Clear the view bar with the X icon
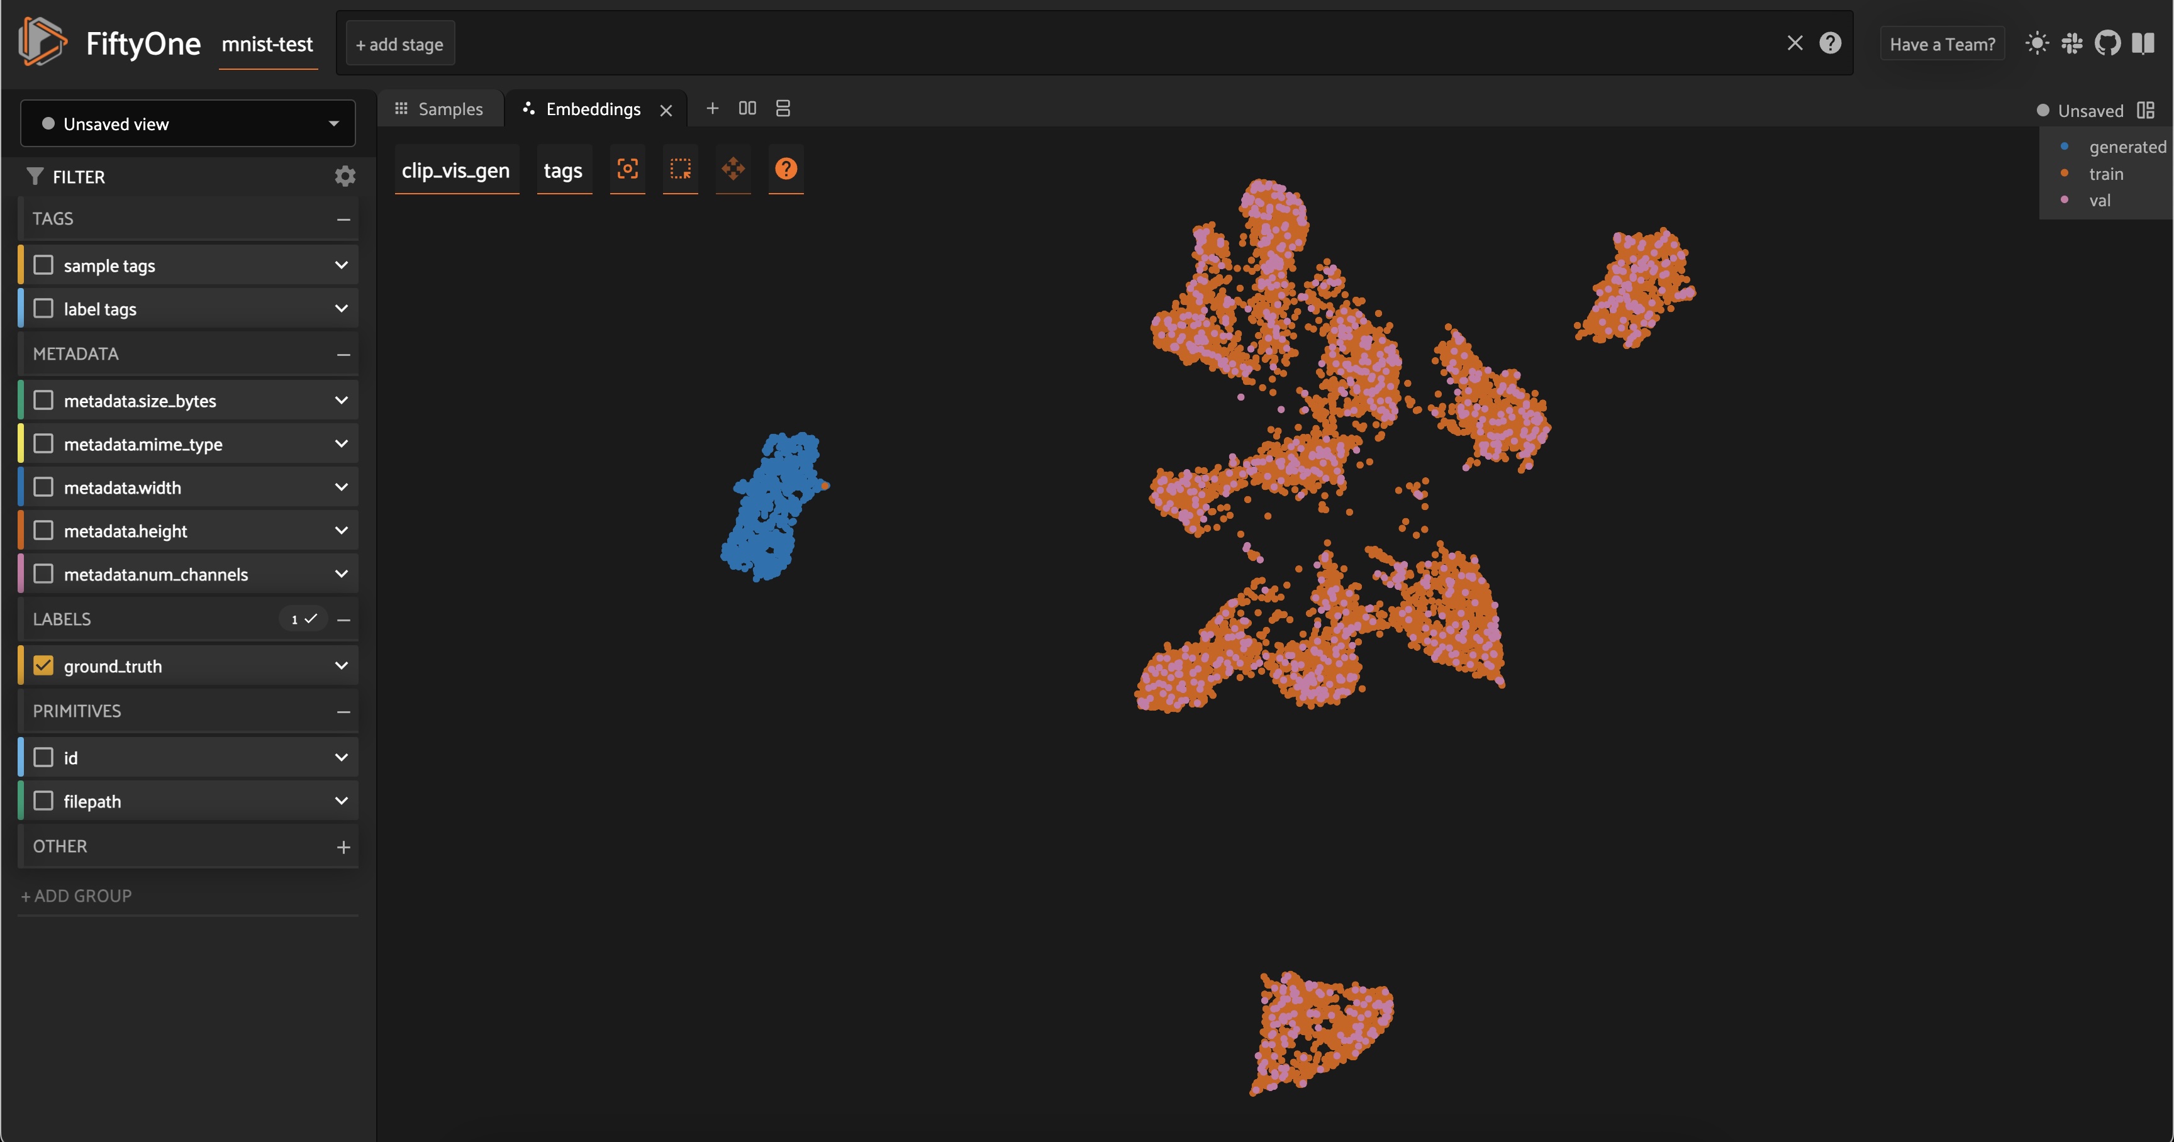Screen dimensions: 2174x1142 1794,43
